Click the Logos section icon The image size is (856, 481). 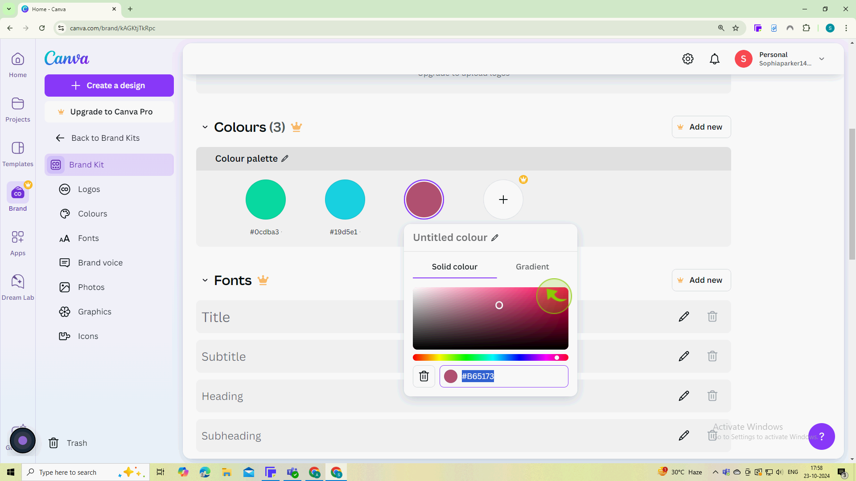click(64, 189)
